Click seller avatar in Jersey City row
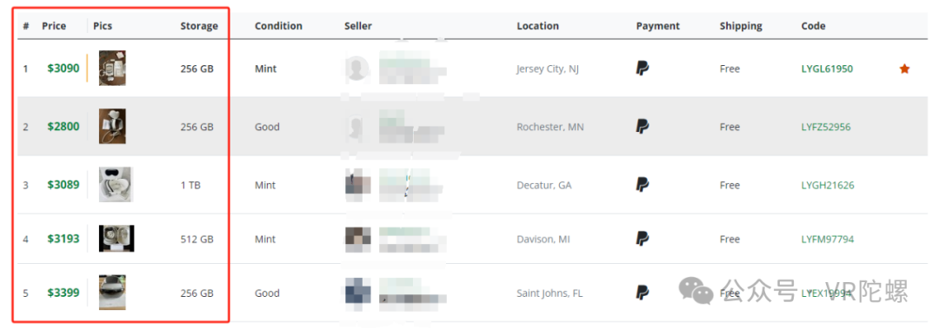The height and width of the screenshot is (329, 939). point(357,69)
